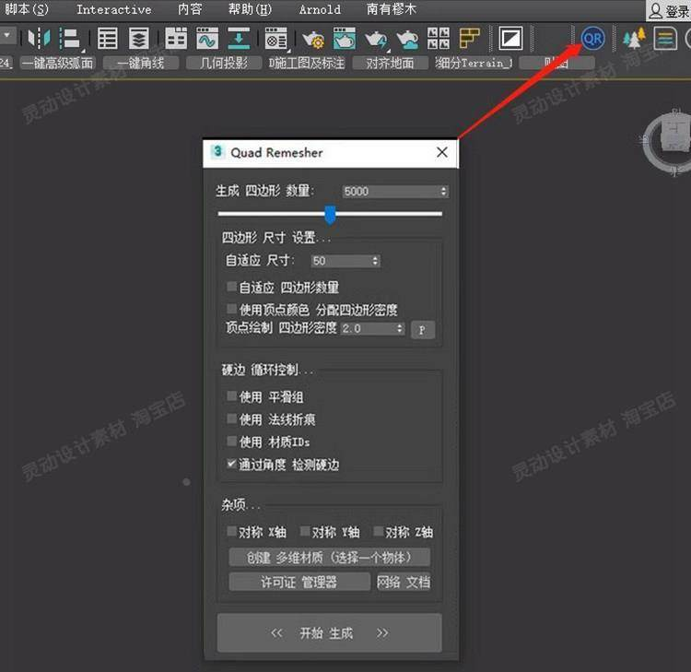Click the 一键角线 script button

141,63
